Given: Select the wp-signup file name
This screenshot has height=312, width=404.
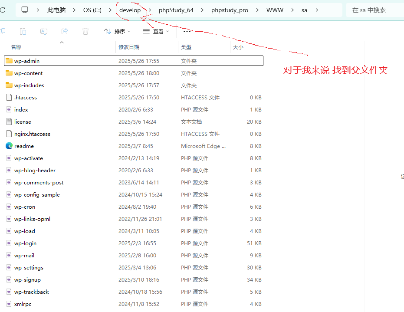Looking at the screenshot, I should pos(28,279).
